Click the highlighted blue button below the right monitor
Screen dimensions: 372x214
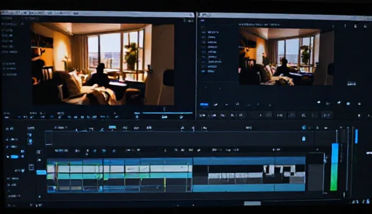(x=204, y=105)
